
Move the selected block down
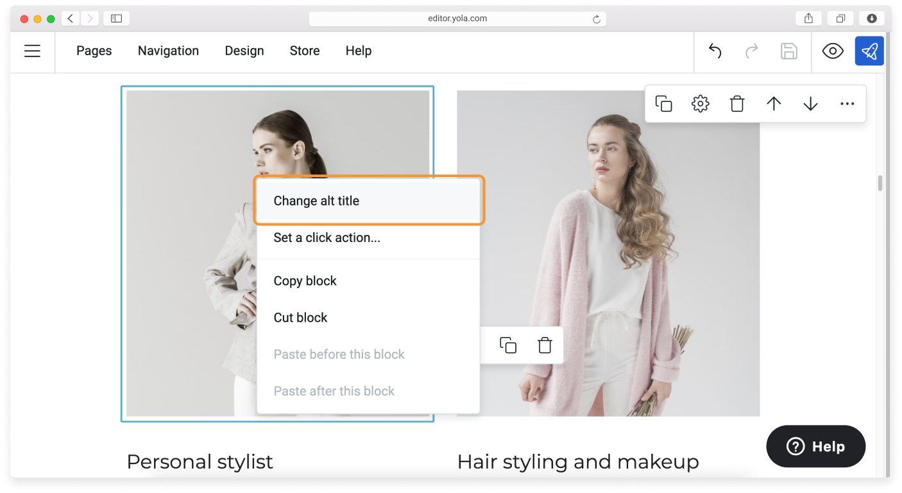pyautogui.click(x=810, y=103)
